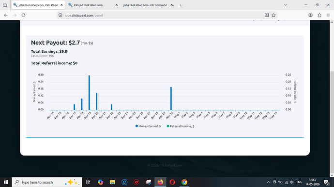Expand the list all tabs chevron

point(286,5)
